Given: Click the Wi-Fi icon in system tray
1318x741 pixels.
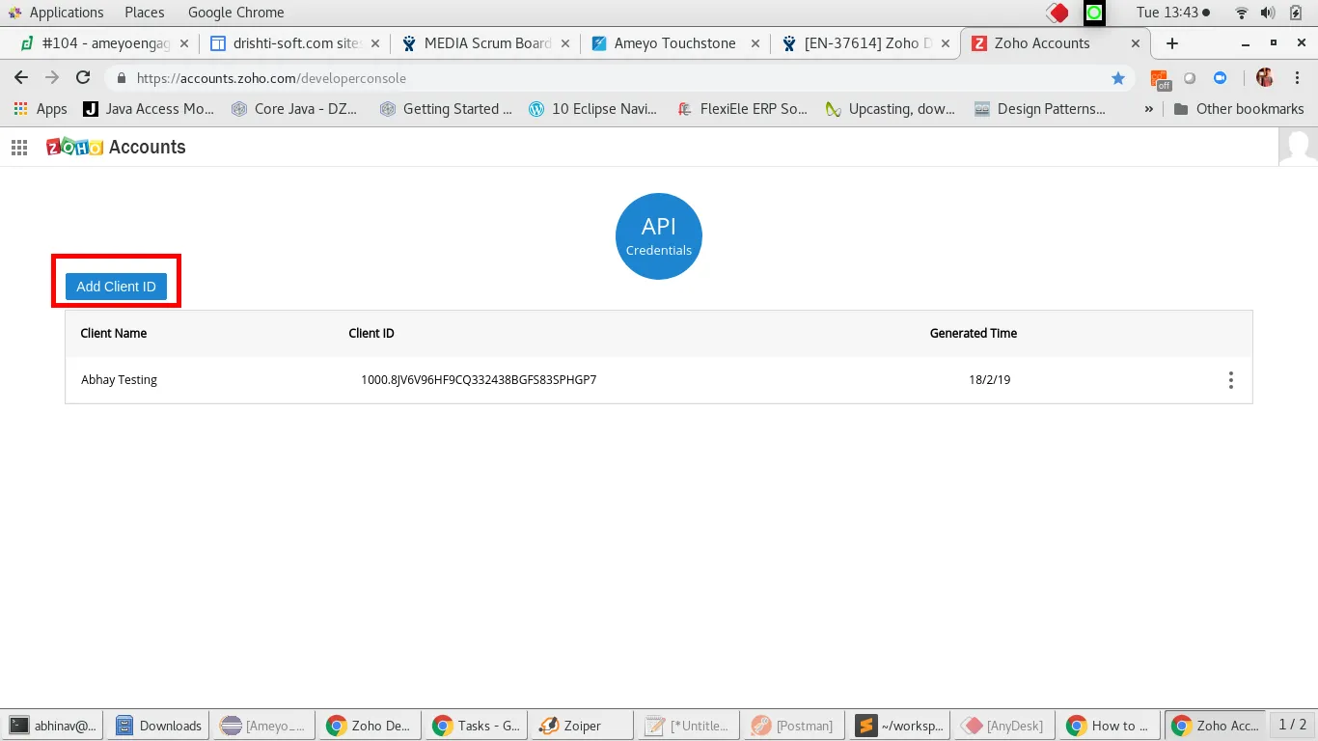Looking at the screenshot, I should pyautogui.click(x=1242, y=13).
